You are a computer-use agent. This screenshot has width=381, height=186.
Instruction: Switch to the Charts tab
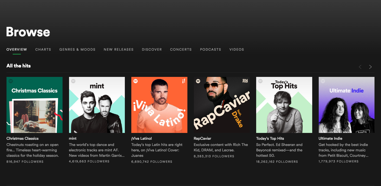click(43, 50)
